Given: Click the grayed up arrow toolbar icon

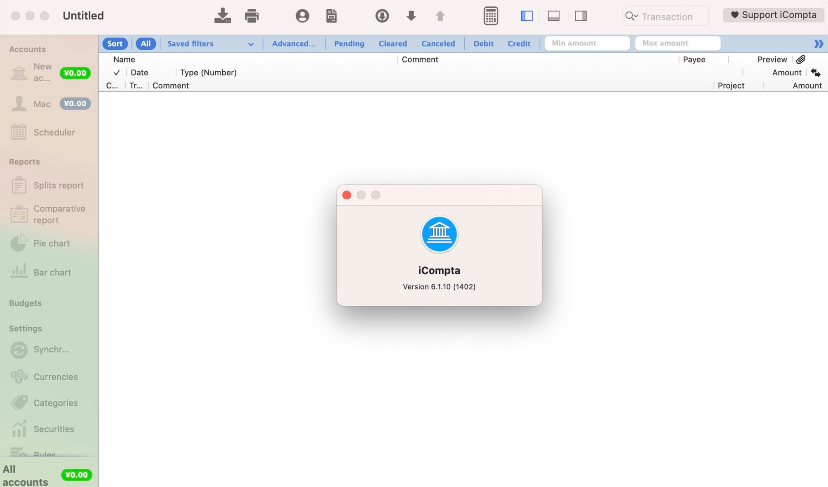Looking at the screenshot, I should click(440, 16).
